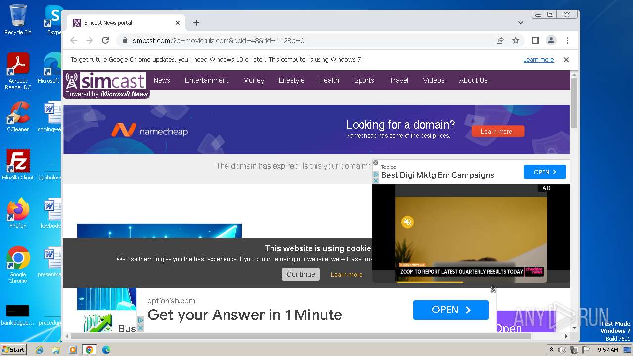Open the Lifestyle section

click(292, 80)
